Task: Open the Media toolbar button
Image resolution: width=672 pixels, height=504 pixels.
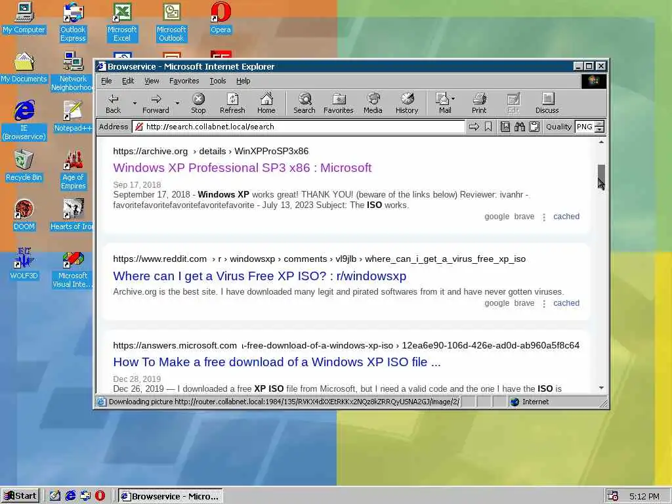Action: pos(373,103)
